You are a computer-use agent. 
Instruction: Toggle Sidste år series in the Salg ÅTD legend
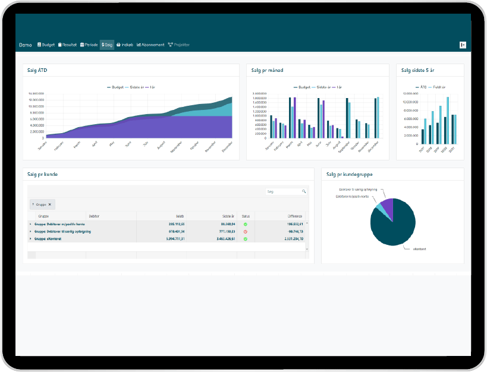[134, 87]
